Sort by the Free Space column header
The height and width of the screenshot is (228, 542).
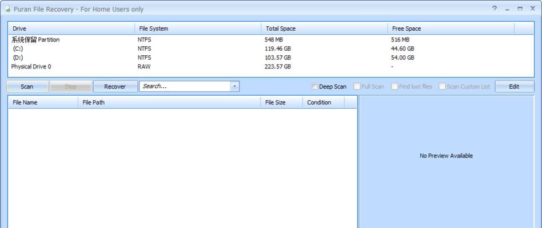(x=451, y=28)
